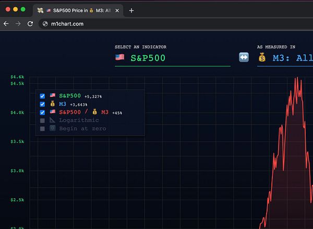This screenshot has height=229, width=313.
Task: Click the red S&P500 / M3 legend label
Action: 84,112
